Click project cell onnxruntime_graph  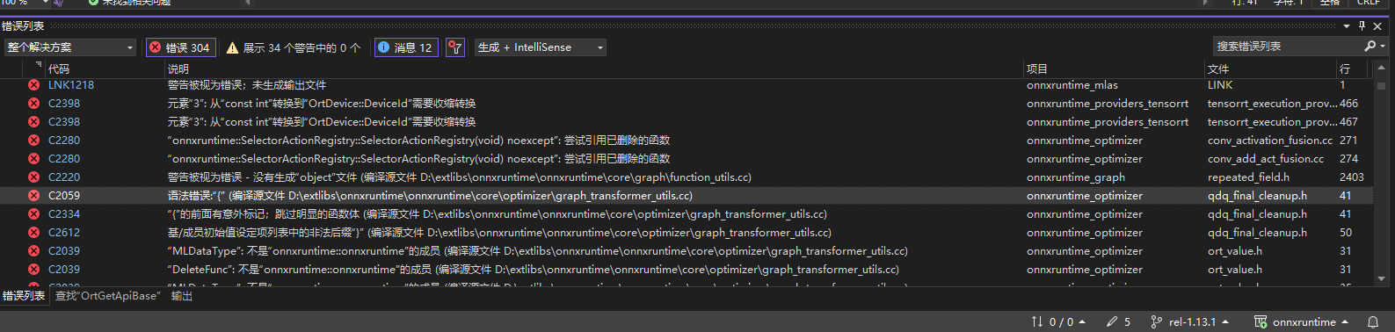click(x=1076, y=177)
